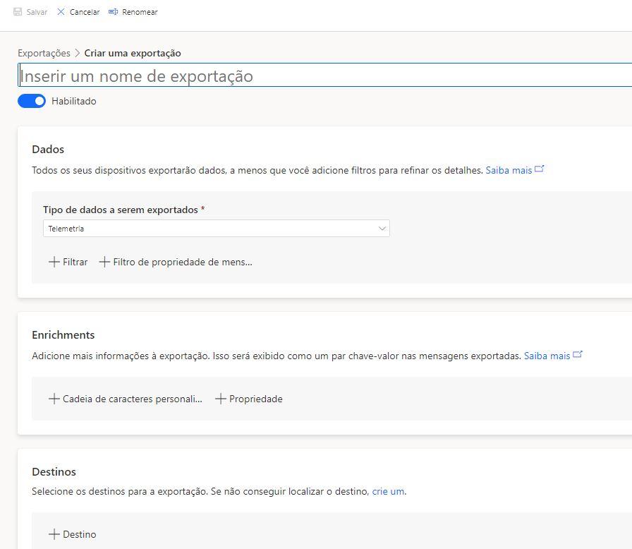
Task: Click the plus icon beside Filtrar
Action: coord(54,262)
